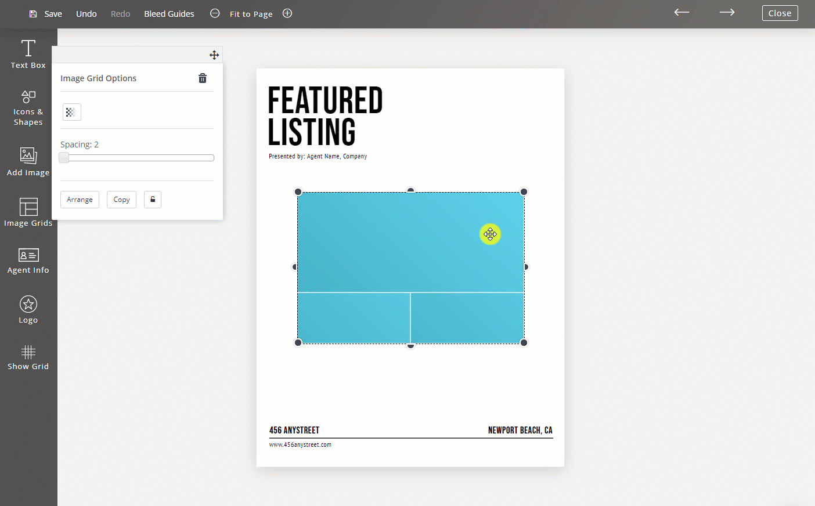Adjust the grid Spacing slider

[64, 157]
